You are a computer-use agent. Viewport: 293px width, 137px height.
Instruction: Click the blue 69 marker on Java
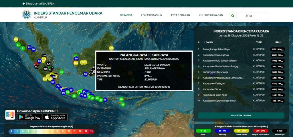[x=71, y=90]
